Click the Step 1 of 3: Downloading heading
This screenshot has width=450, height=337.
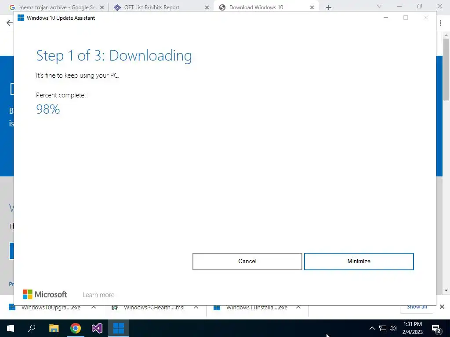point(114,56)
